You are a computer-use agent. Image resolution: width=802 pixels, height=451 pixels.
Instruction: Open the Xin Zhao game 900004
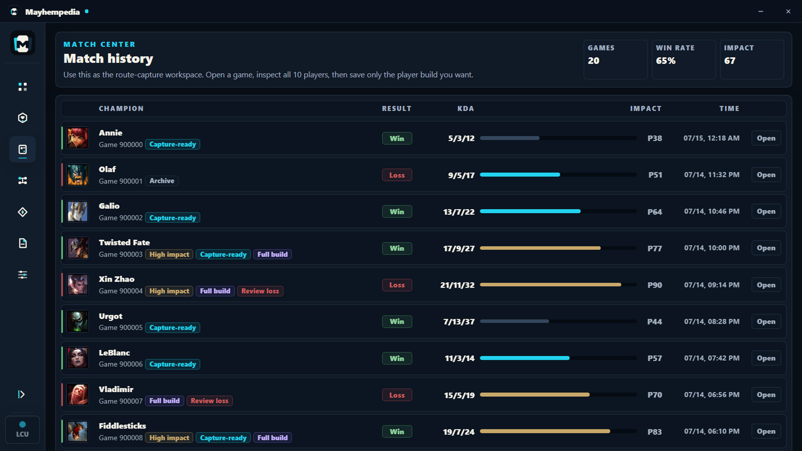[x=766, y=285]
